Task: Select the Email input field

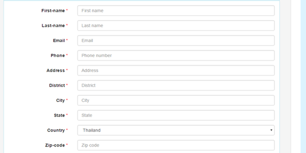Action: (176, 41)
